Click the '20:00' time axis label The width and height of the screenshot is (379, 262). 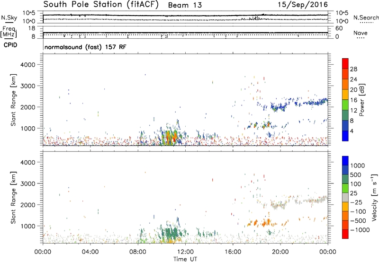pos(280,252)
